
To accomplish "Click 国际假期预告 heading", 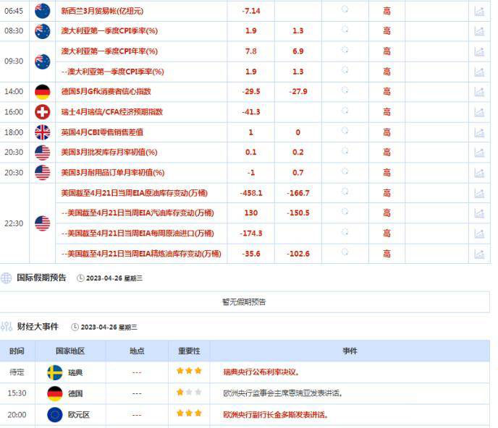I will 41,278.
